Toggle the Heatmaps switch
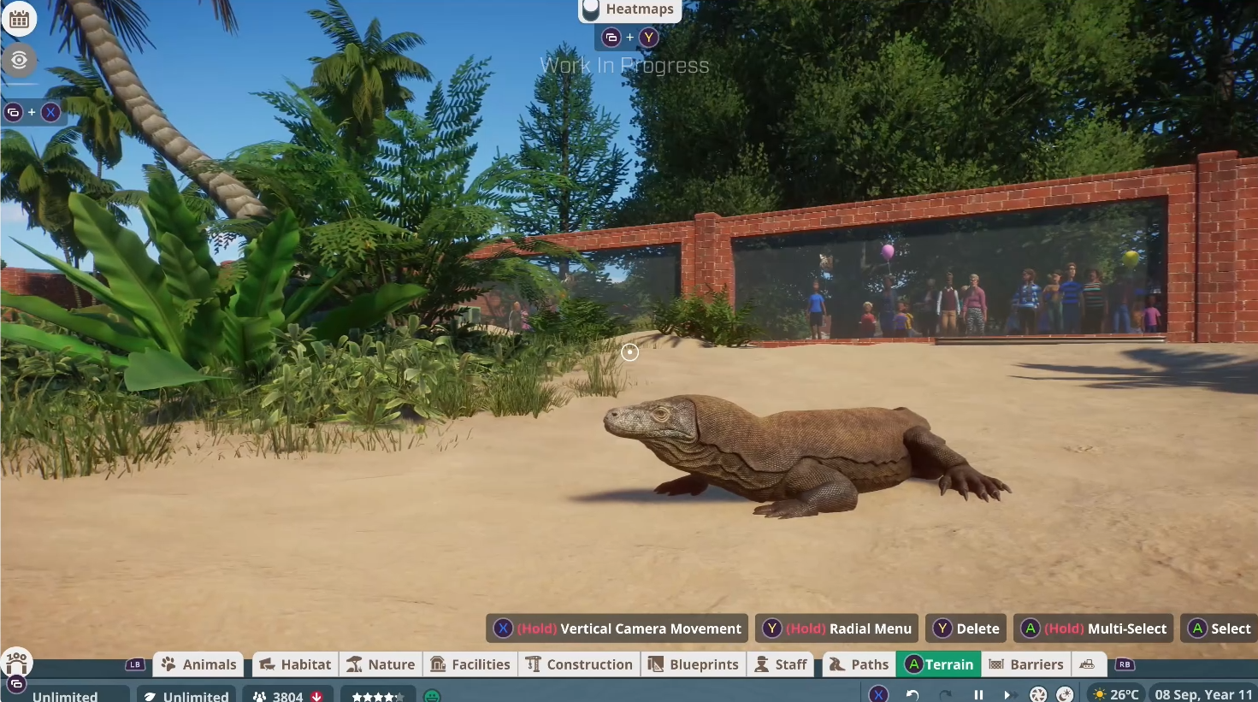The image size is (1258, 702). coord(591,9)
